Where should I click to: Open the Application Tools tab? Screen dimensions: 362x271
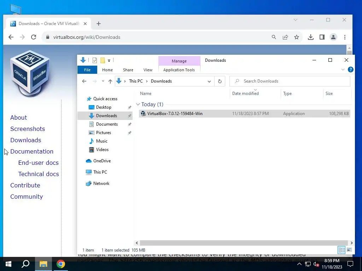click(179, 70)
